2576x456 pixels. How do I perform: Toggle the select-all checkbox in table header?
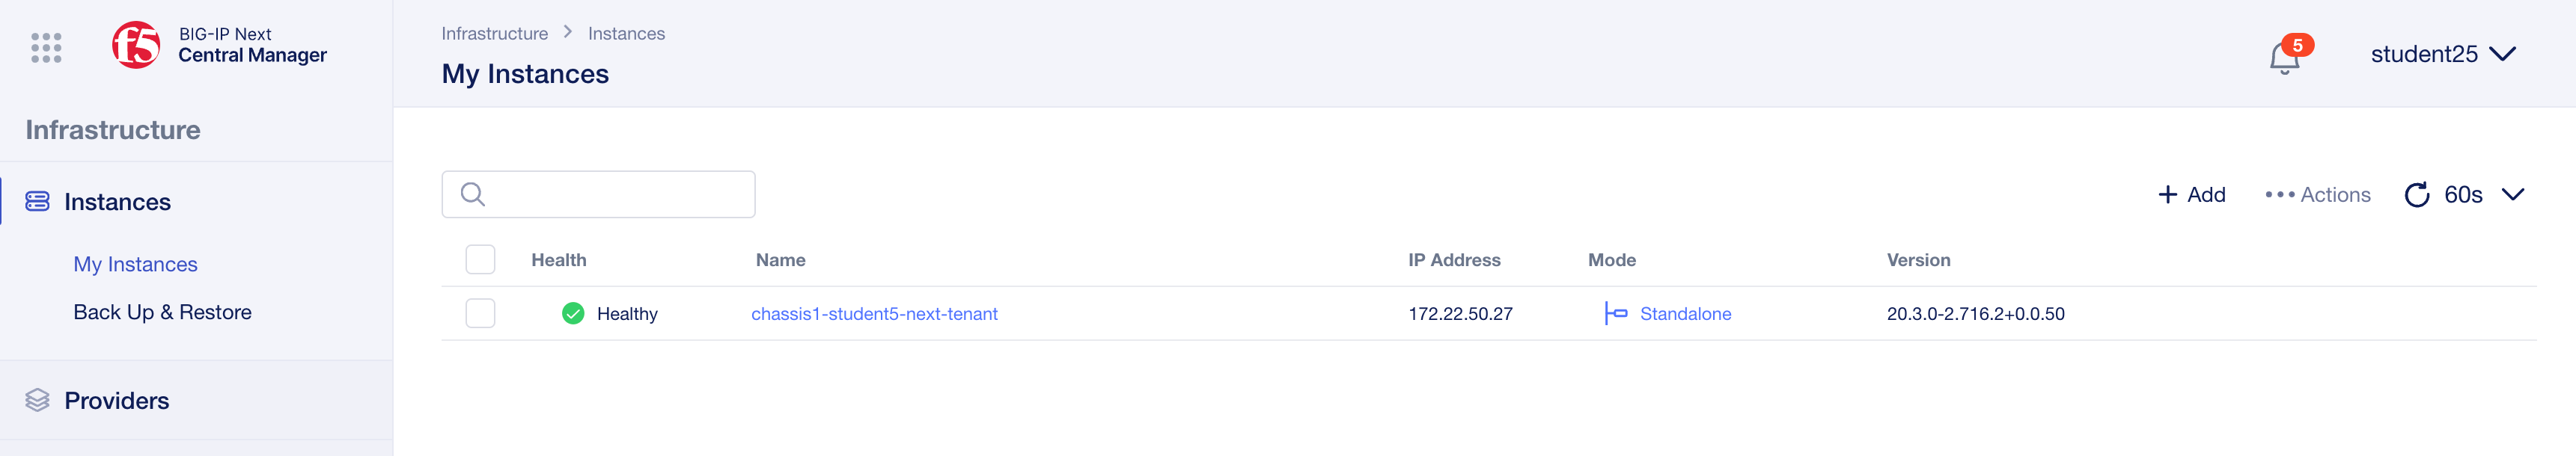pyautogui.click(x=480, y=259)
